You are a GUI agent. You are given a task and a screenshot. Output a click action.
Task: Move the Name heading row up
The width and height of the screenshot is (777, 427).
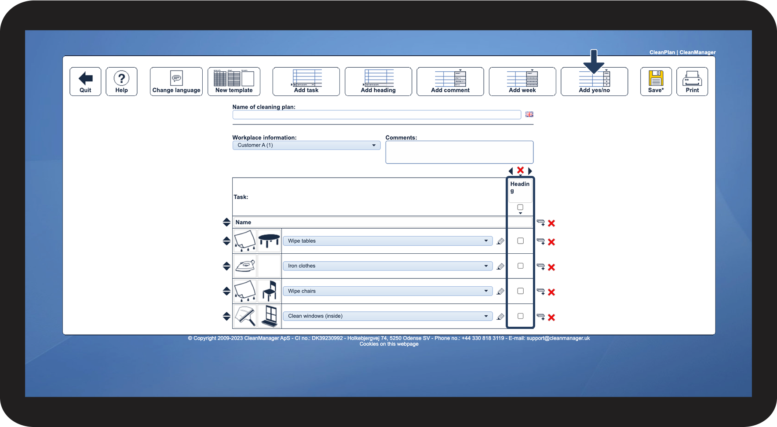pos(226,220)
